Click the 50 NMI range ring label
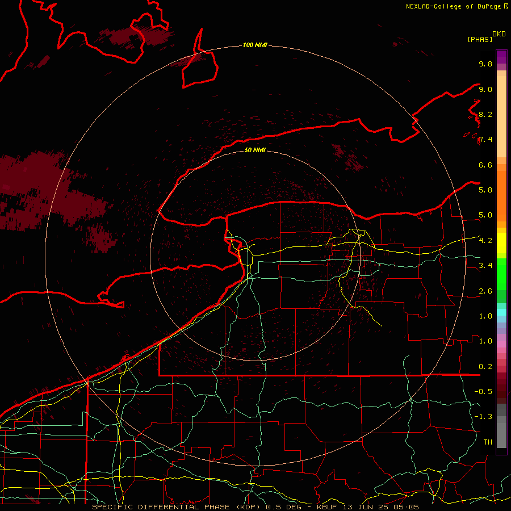511x511 pixels. (255, 150)
